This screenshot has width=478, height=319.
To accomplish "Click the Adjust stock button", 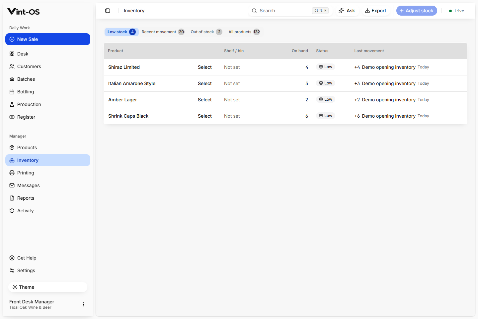I will (417, 11).
